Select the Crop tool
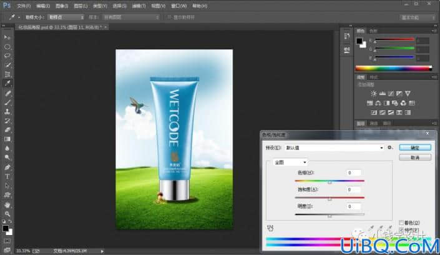Image resolution: width=440 pixels, height=255 pixels. (7, 74)
